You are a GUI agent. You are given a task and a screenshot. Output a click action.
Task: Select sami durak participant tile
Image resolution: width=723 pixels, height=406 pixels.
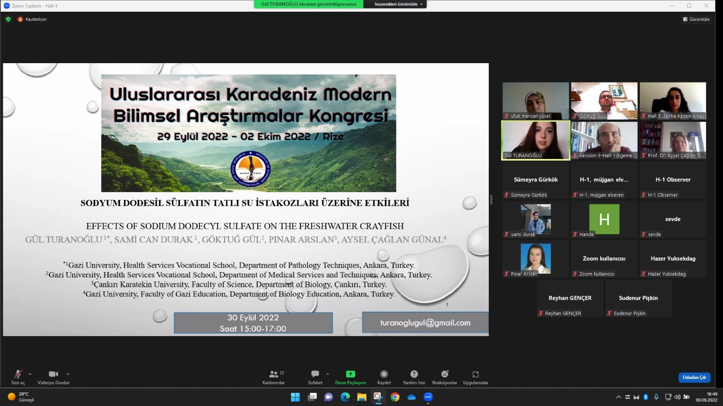pos(535,219)
